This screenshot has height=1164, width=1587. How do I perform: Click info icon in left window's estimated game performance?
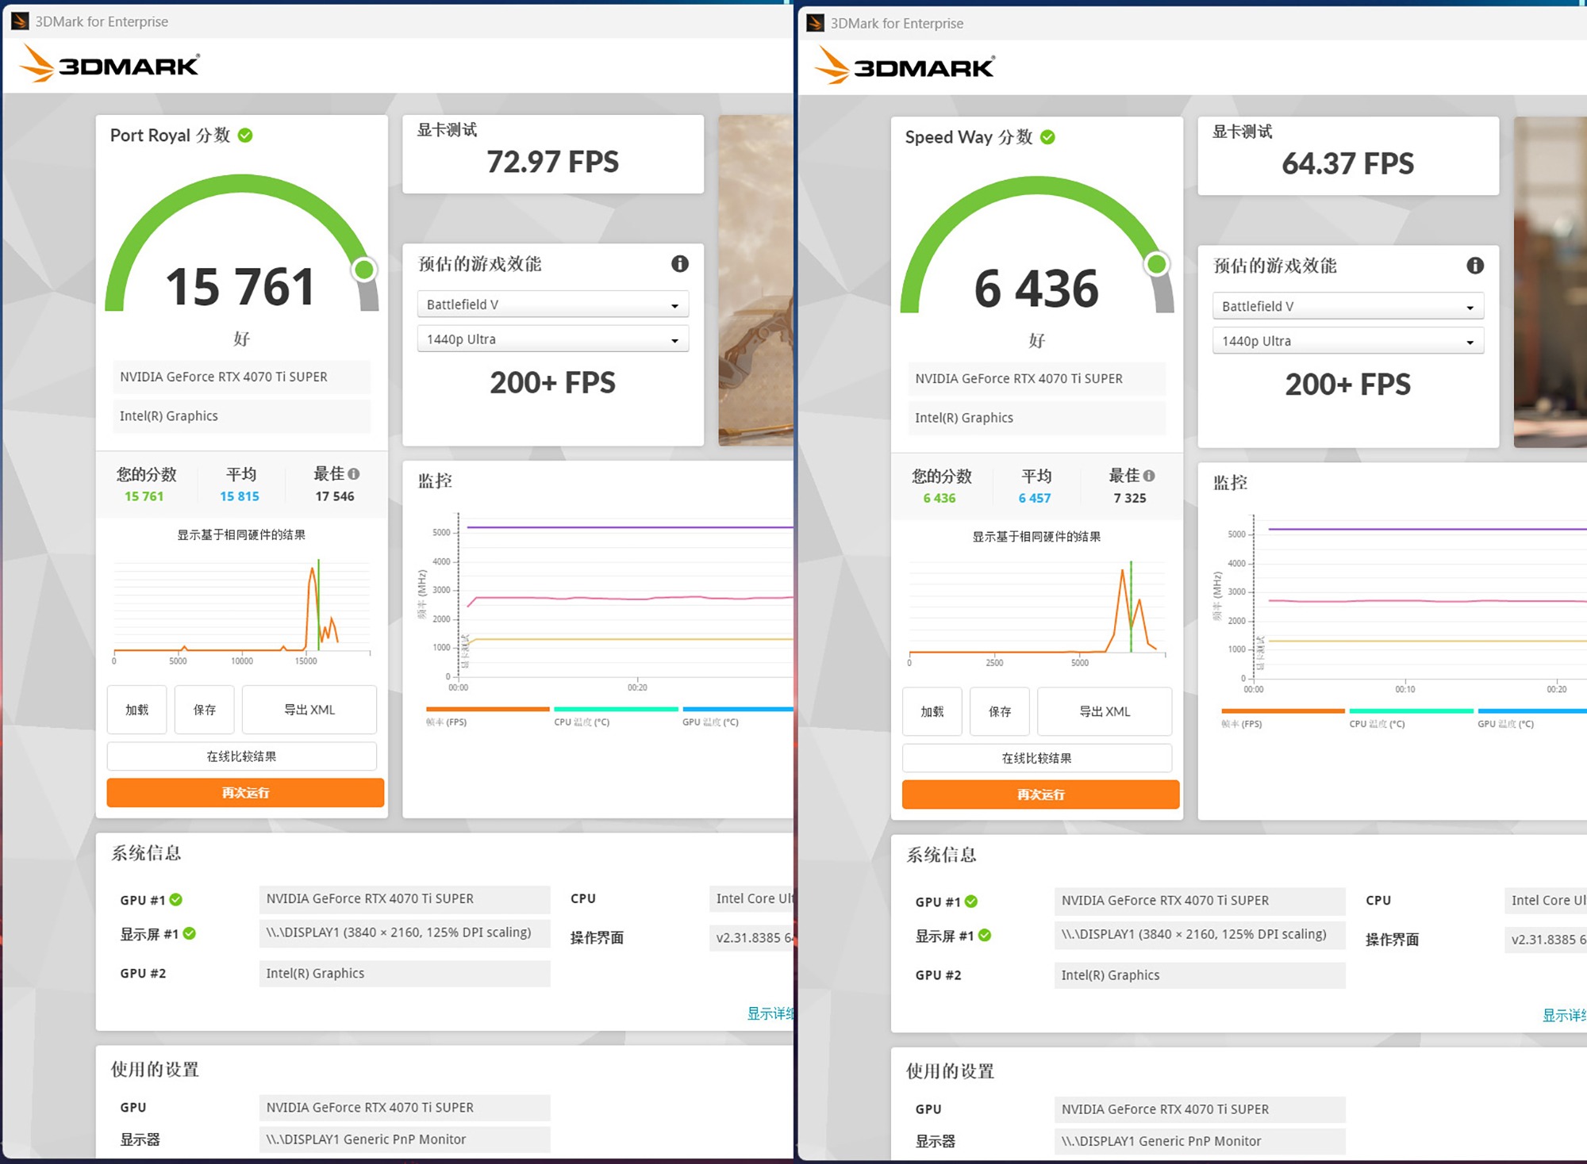tap(679, 264)
